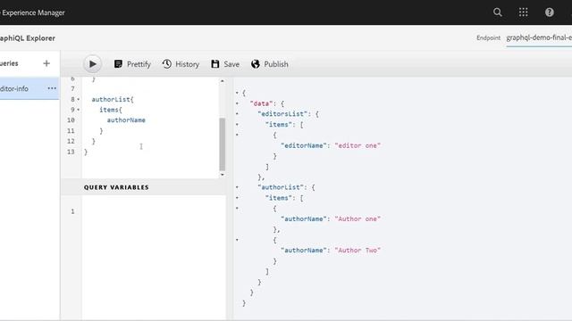Open options menu for editor-info query
This screenshot has height=321, width=572.
(x=52, y=88)
